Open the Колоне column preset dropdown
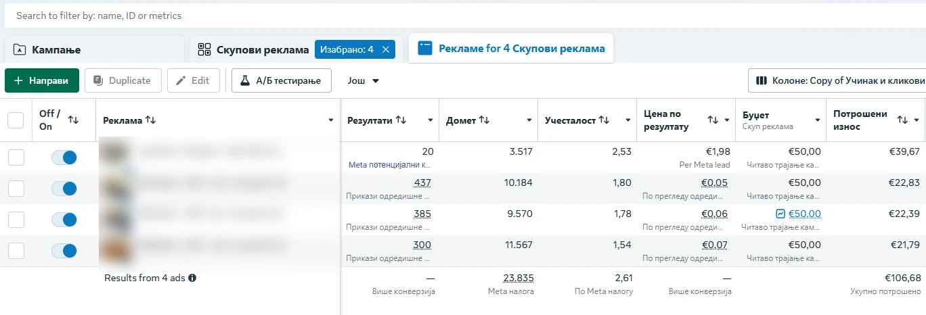 tap(837, 80)
